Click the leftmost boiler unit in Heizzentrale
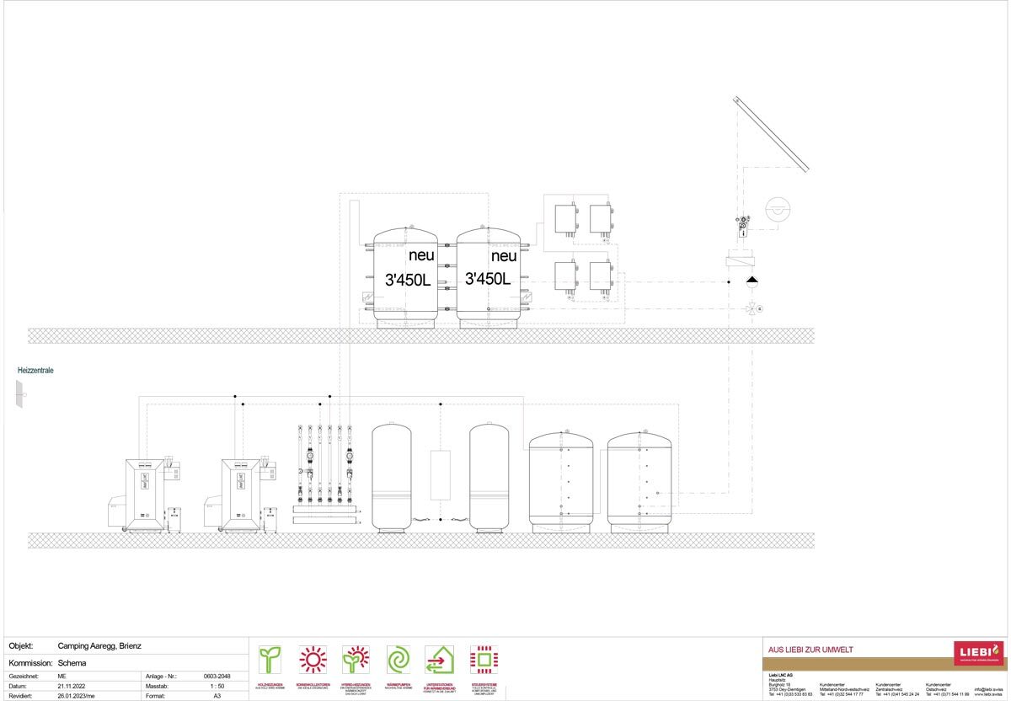The height and width of the screenshot is (701, 1011). (x=146, y=495)
